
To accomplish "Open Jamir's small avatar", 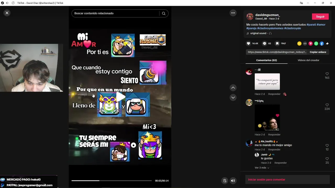I will pos(257,155).
